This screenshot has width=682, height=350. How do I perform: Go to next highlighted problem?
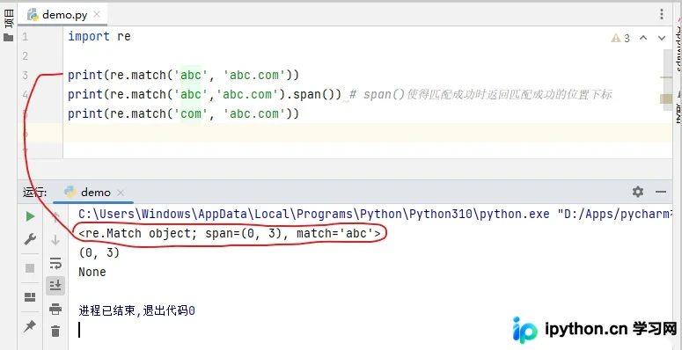(x=662, y=38)
